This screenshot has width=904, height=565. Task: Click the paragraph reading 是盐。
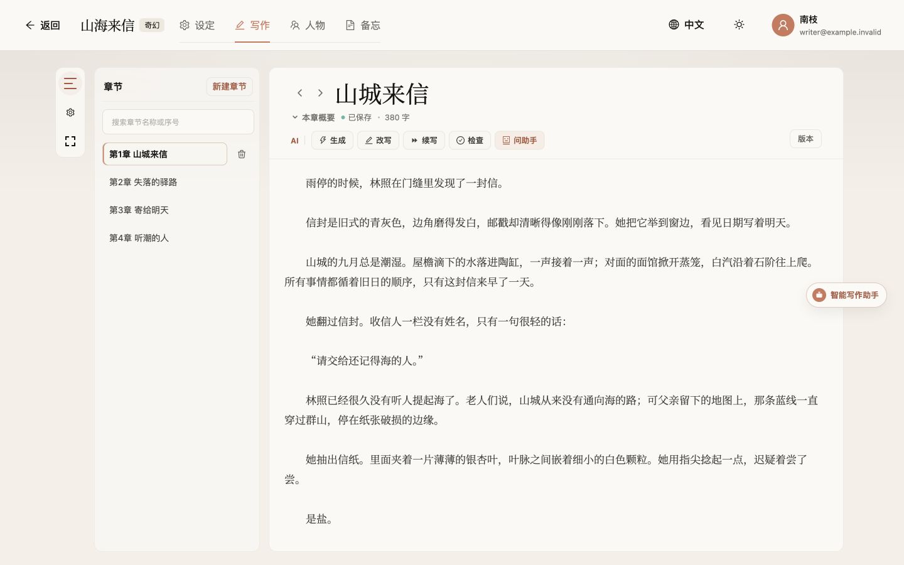click(320, 519)
